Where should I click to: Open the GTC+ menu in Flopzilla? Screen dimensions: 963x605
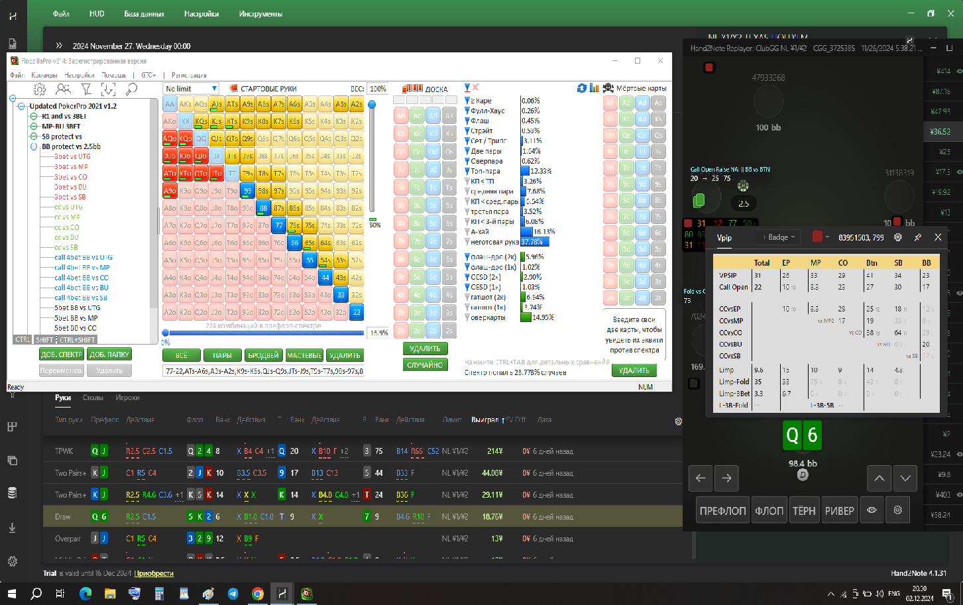148,75
